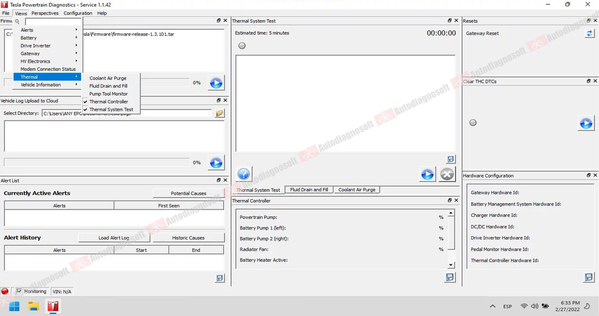Sort active alerts by First Seen column
The height and width of the screenshot is (316, 599).
[x=169, y=205]
